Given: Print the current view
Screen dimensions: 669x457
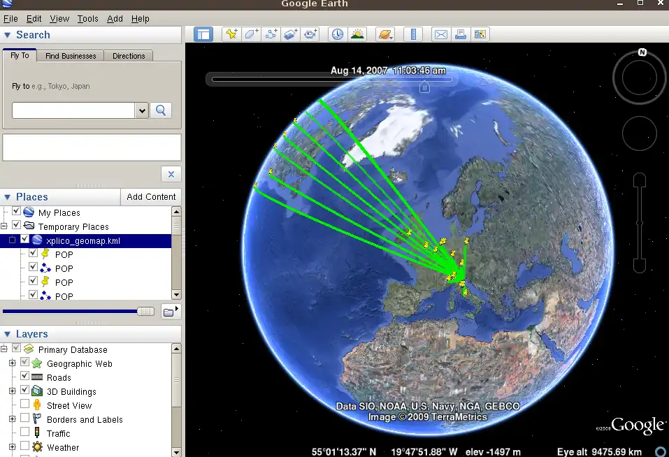Looking at the screenshot, I should pyautogui.click(x=461, y=34).
